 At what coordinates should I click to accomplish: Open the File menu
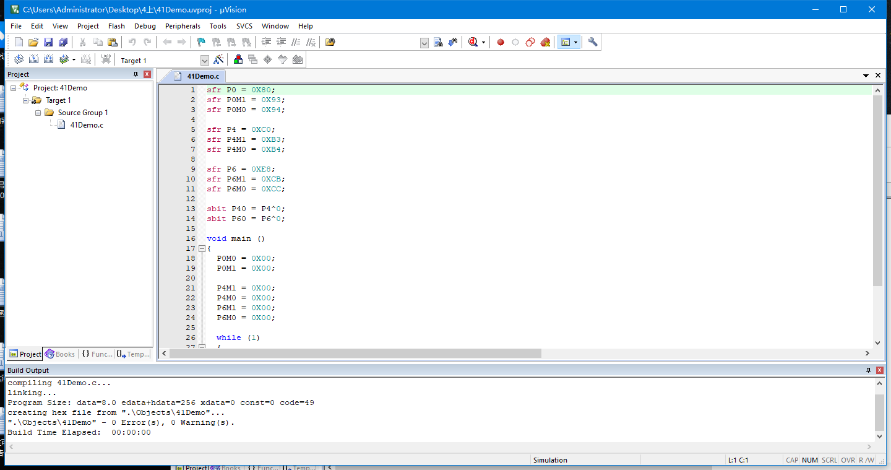[x=16, y=26]
